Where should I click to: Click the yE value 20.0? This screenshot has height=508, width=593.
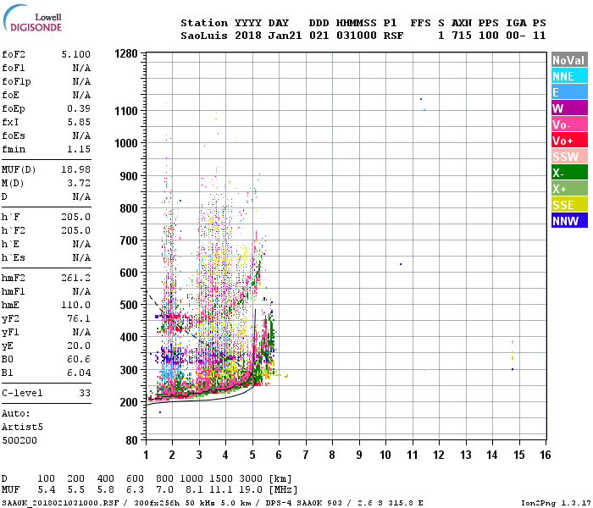(79, 345)
